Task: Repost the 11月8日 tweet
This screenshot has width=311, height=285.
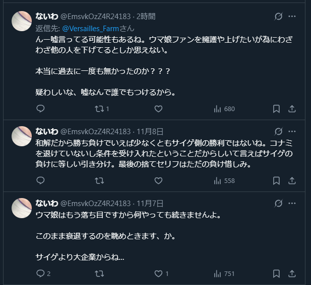Action: [x=100, y=180]
